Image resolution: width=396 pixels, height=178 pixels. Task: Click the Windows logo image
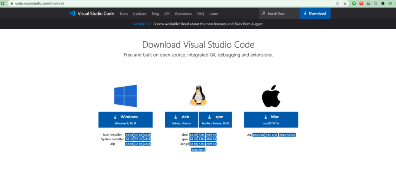[x=126, y=96]
